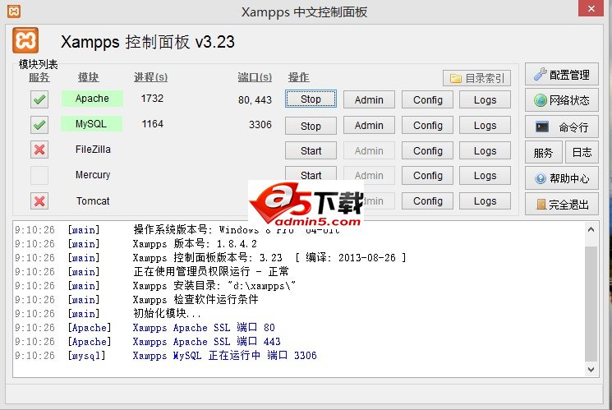This screenshot has width=612, height=410.
Task: Launch 命令行 with the terminal icon
Action: (561, 127)
